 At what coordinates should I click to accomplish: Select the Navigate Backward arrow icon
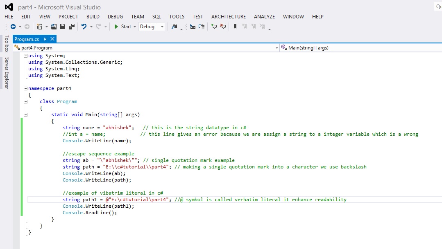point(13,27)
